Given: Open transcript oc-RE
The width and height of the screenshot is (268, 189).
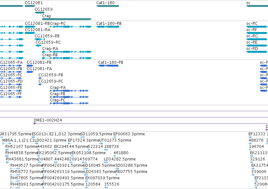Looking at the screenshot, I should point(257,46).
